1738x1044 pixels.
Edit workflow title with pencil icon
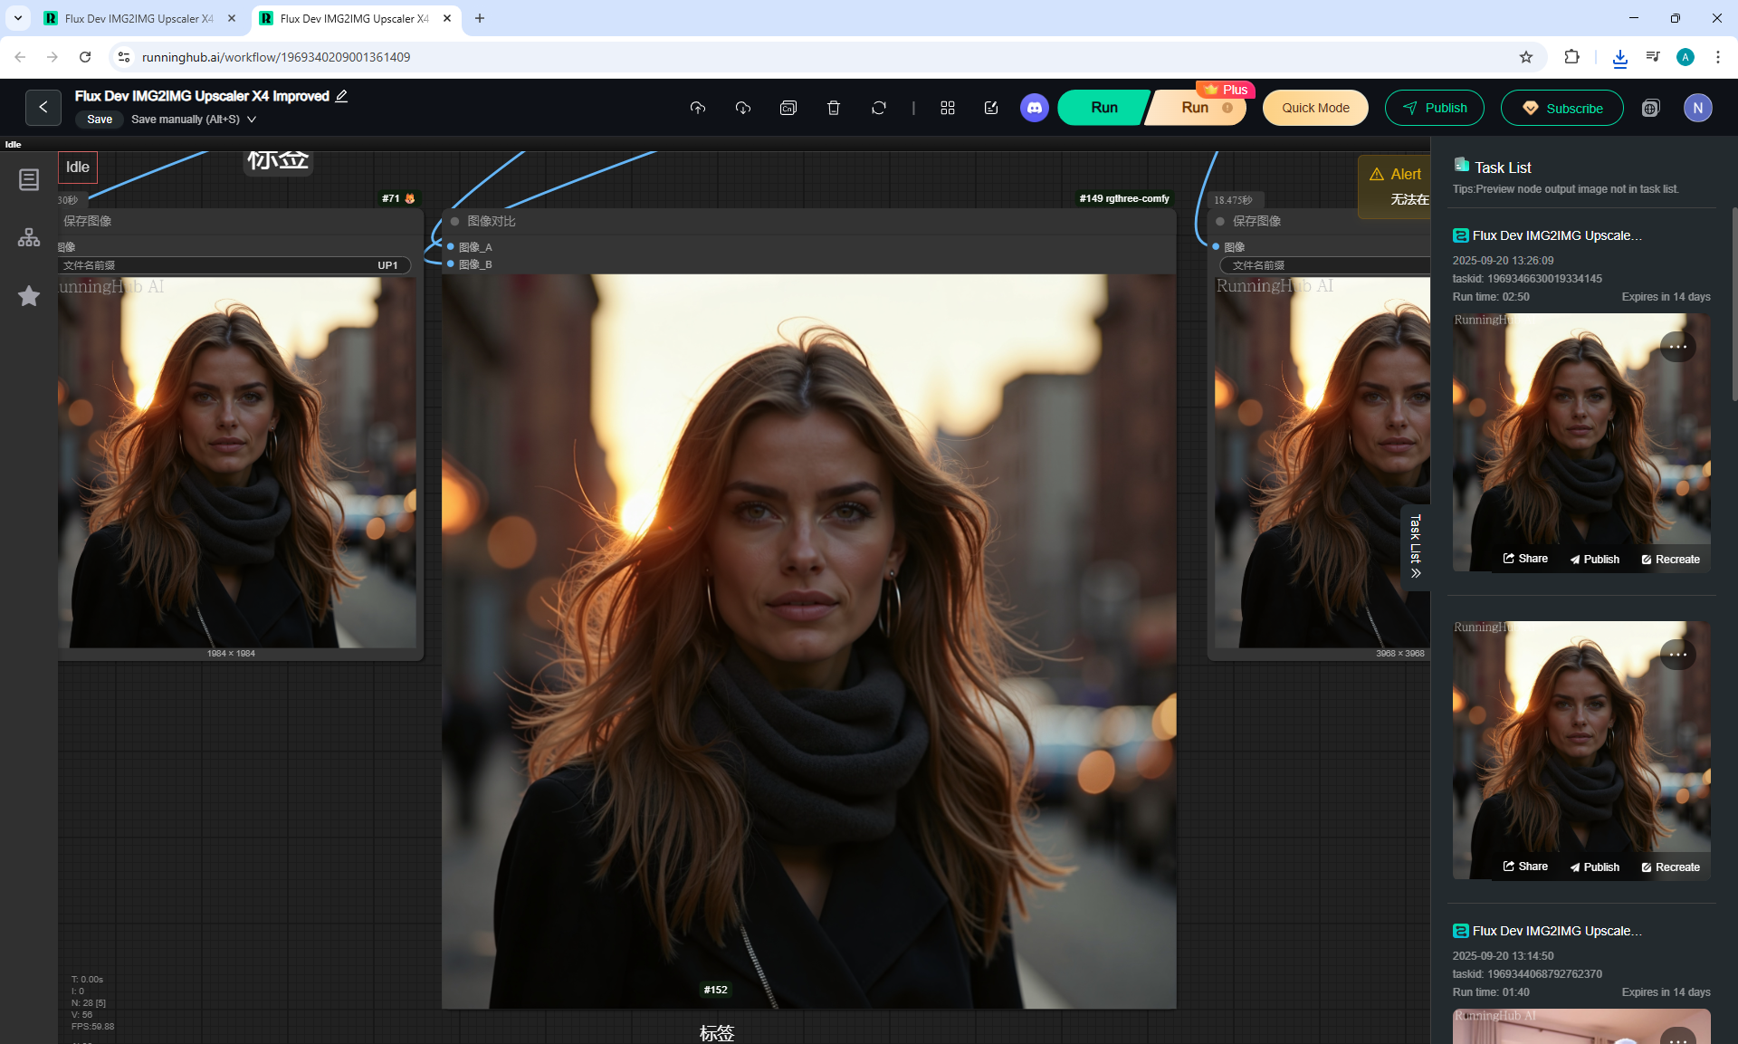[341, 96]
